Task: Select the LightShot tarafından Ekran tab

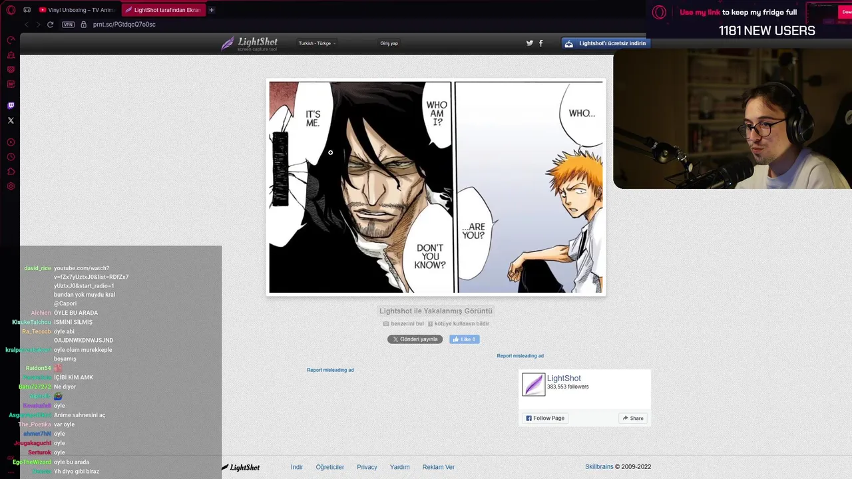Action: click(163, 10)
